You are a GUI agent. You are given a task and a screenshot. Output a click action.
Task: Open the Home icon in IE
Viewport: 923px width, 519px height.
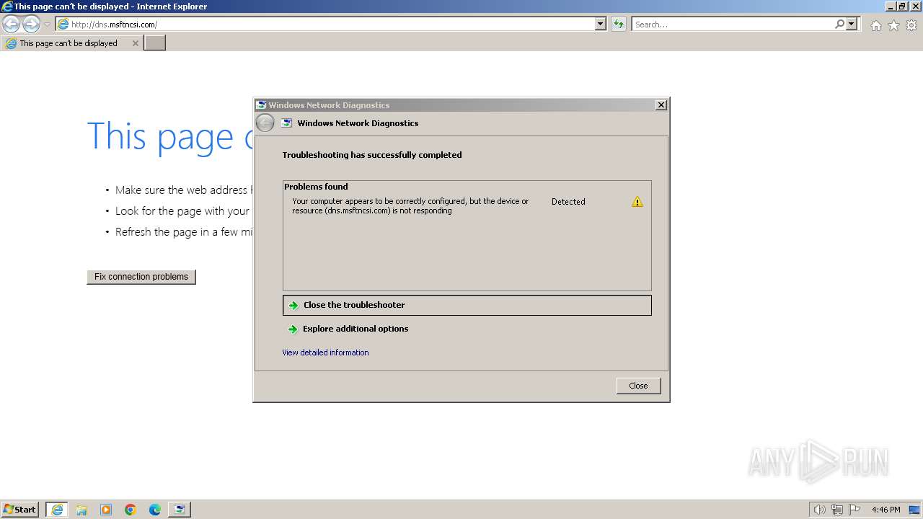(x=875, y=25)
